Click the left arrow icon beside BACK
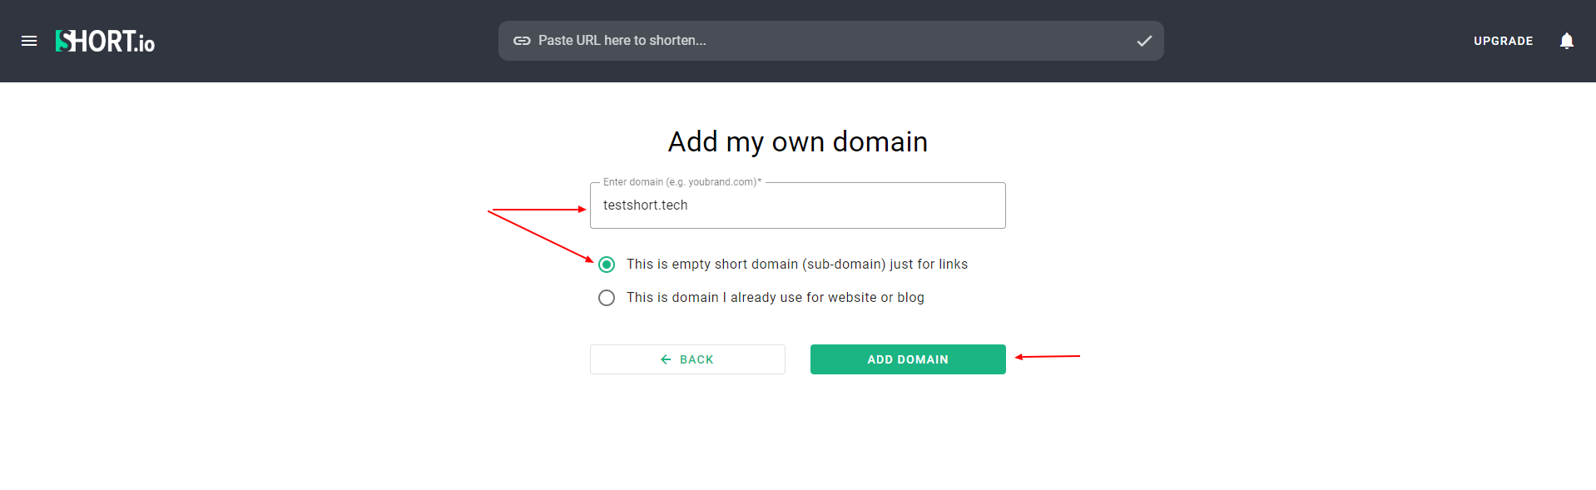This screenshot has width=1596, height=490. tap(666, 359)
